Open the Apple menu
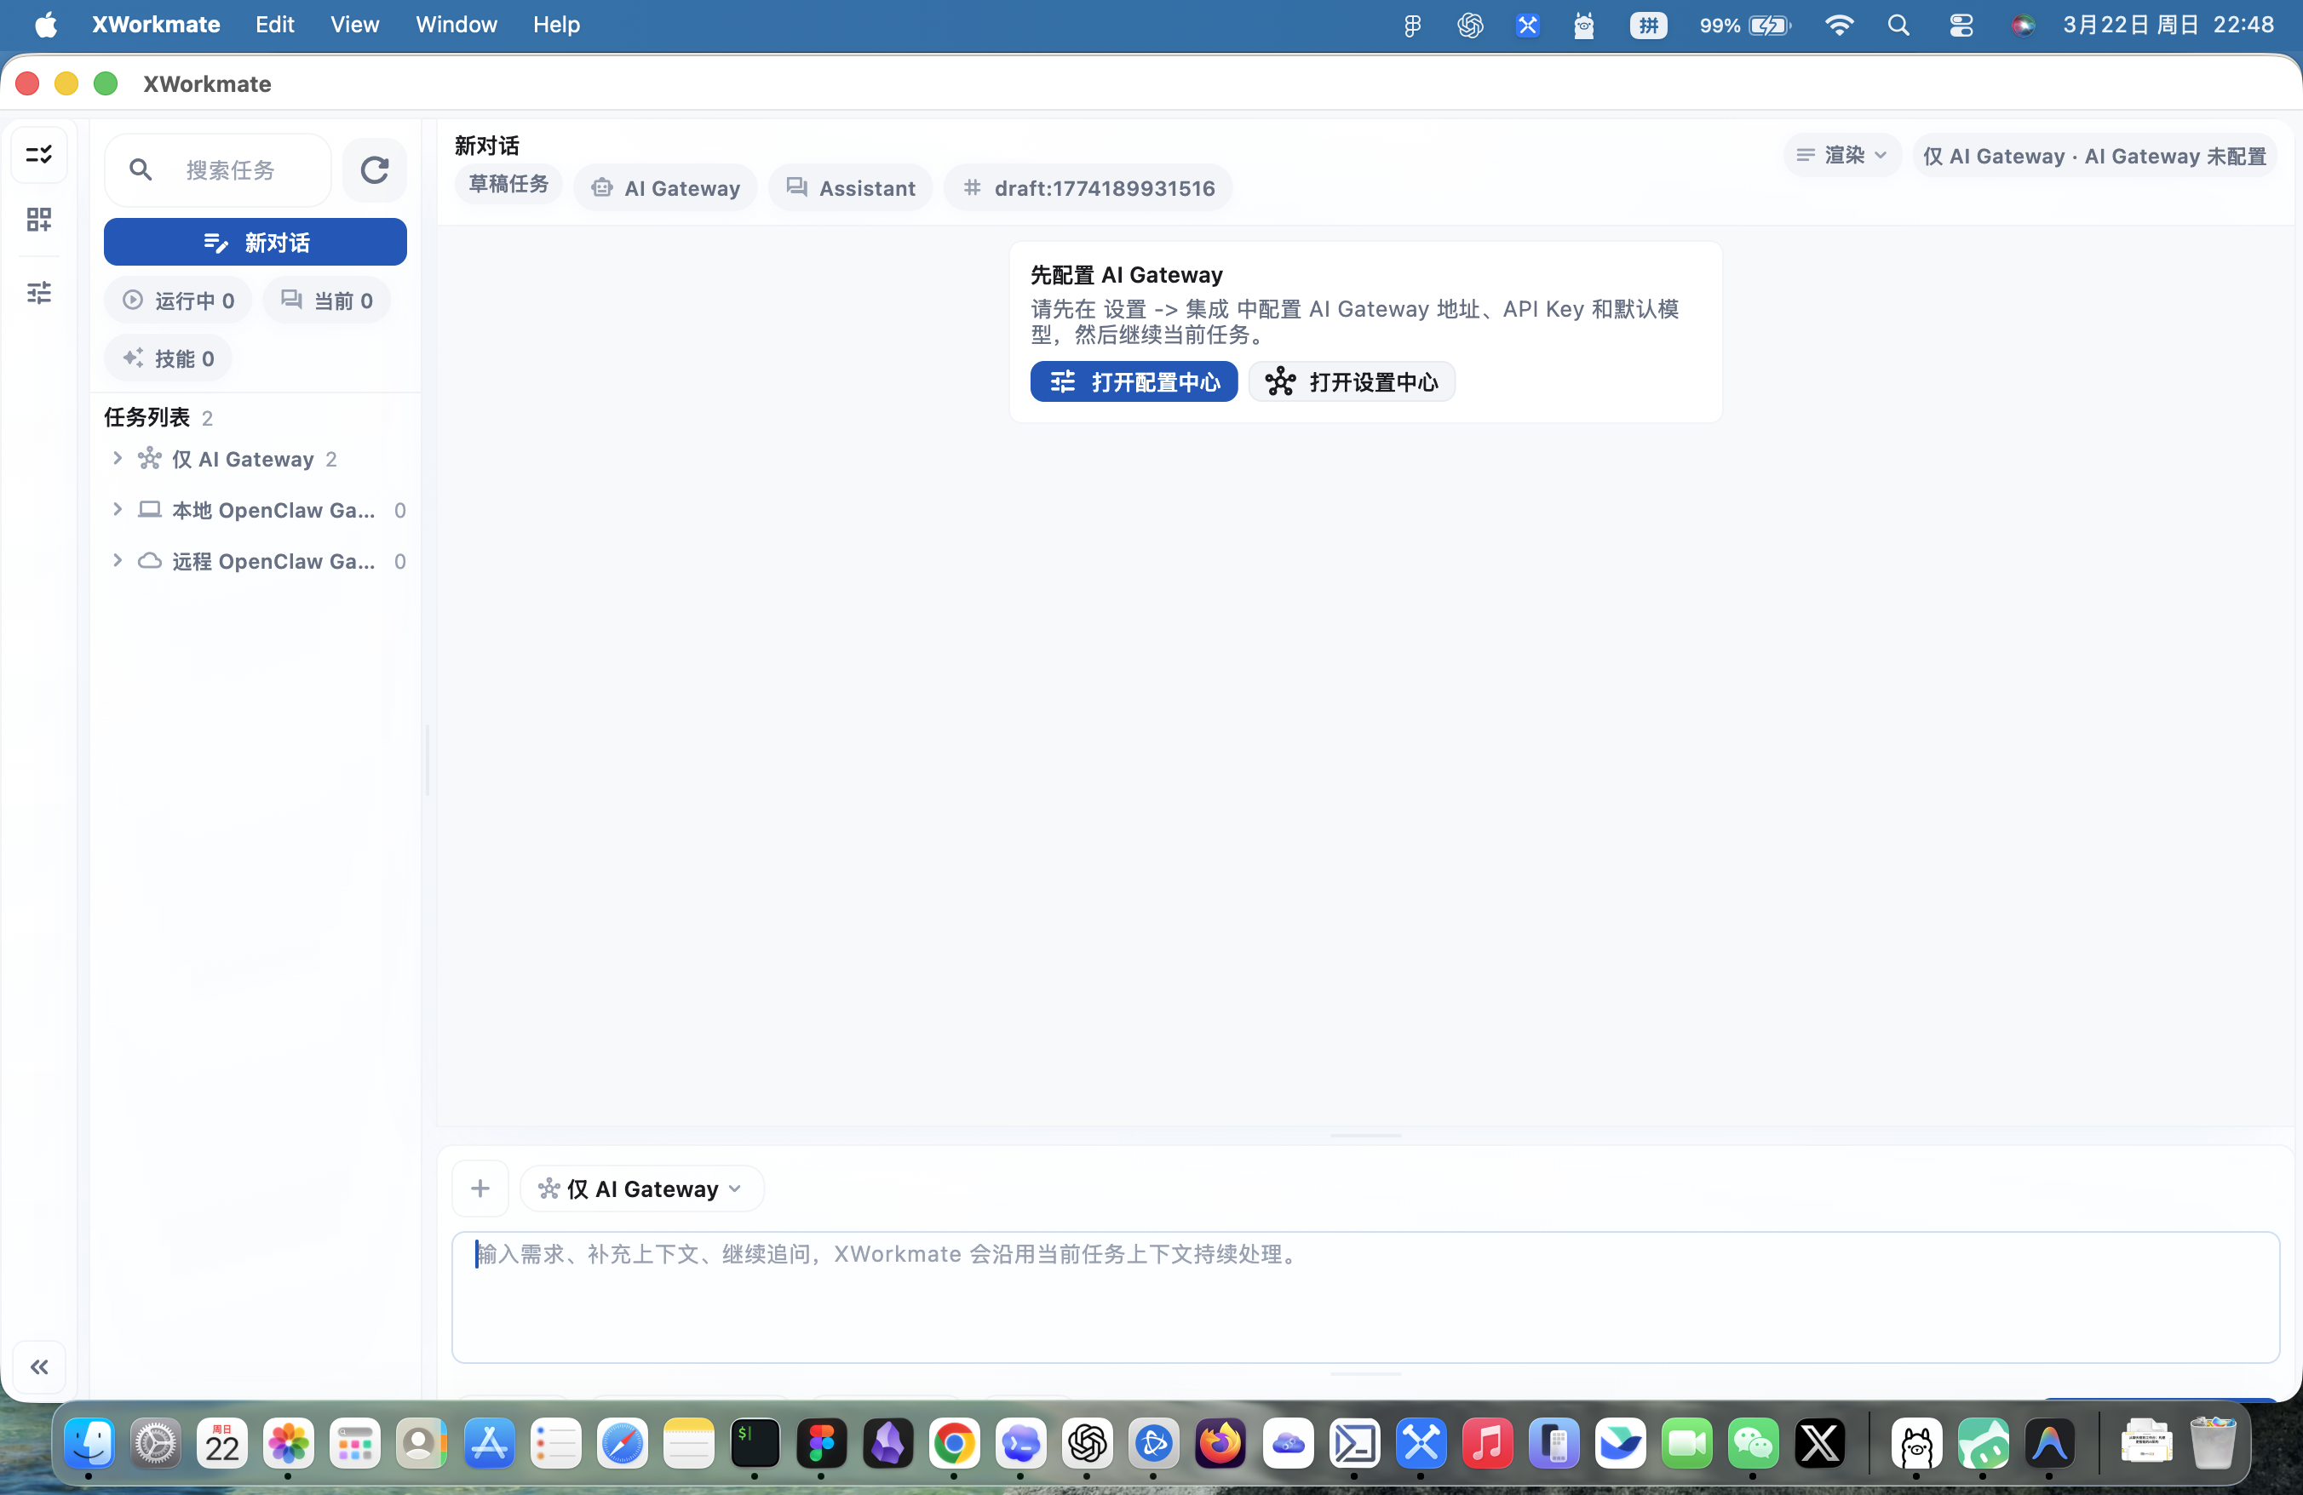The height and width of the screenshot is (1495, 2303). (x=45, y=26)
